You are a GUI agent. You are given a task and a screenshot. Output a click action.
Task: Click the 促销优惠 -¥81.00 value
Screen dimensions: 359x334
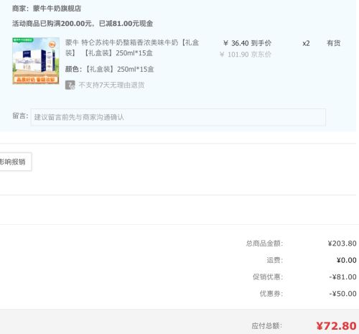click(x=342, y=277)
